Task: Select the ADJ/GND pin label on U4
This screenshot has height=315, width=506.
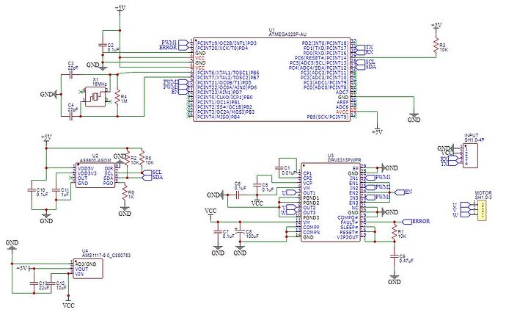Action: (85, 264)
